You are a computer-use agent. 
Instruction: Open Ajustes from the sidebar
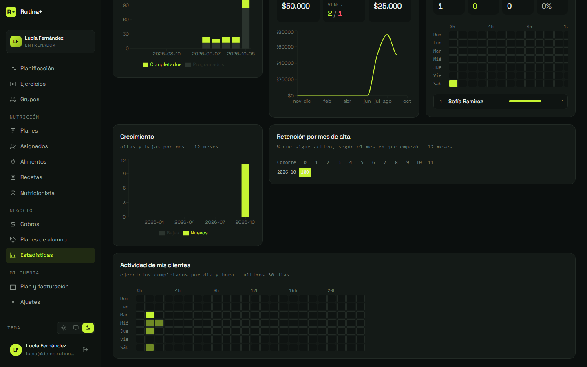[50, 302]
